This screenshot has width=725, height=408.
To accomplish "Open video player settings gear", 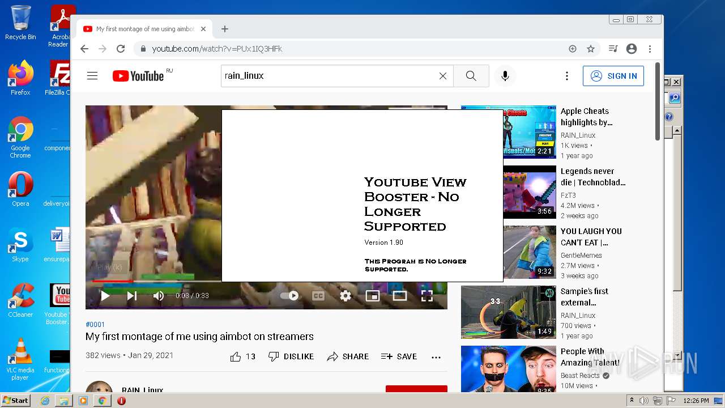I will (346, 295).
